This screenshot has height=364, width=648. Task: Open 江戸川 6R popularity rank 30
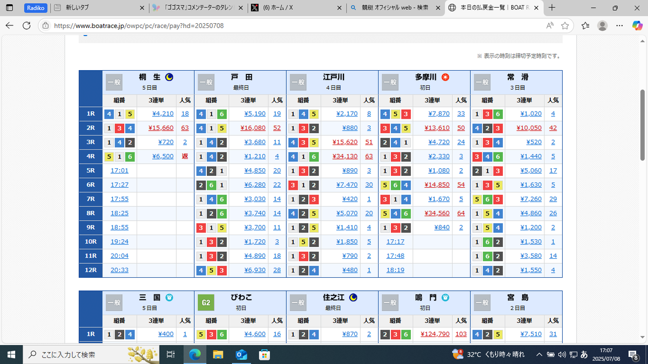pos(369,184)
